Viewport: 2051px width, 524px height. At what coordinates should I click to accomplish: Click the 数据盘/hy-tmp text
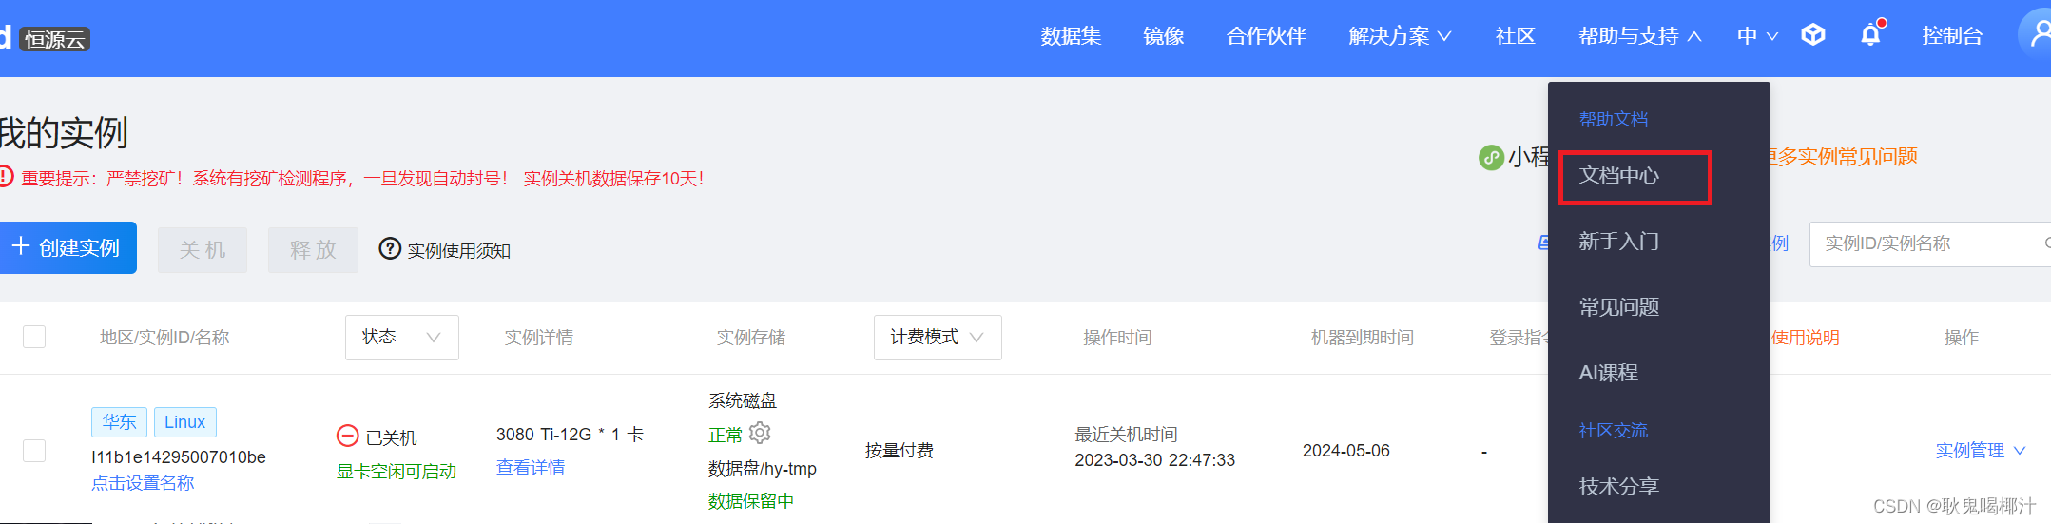pyautogui.click(x=763, y=469)
